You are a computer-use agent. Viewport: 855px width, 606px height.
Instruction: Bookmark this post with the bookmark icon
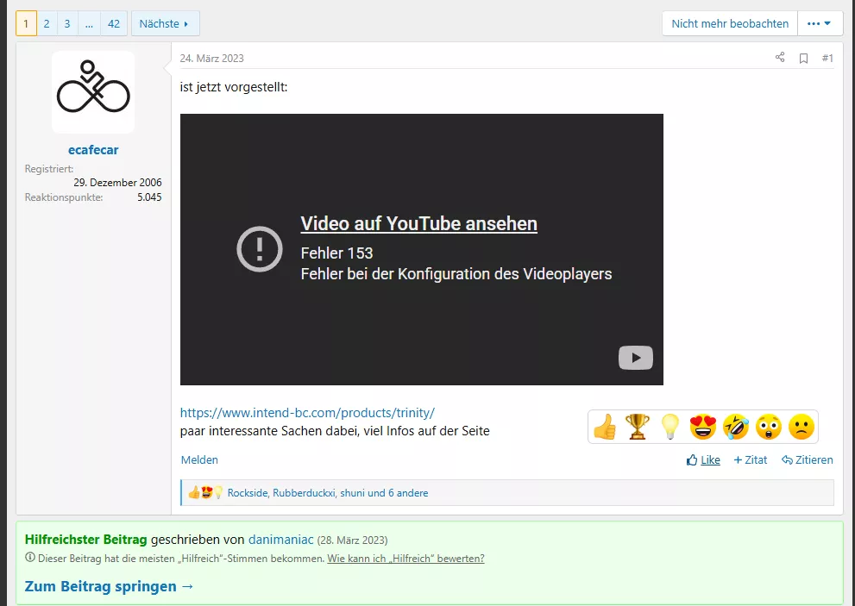(803, 58)
